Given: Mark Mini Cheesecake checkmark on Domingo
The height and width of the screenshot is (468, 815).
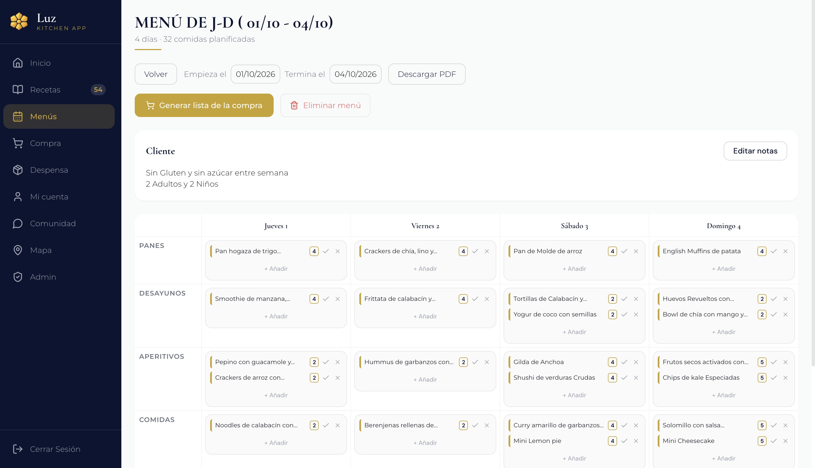Looking at the screenshot, I should [774, 441].
